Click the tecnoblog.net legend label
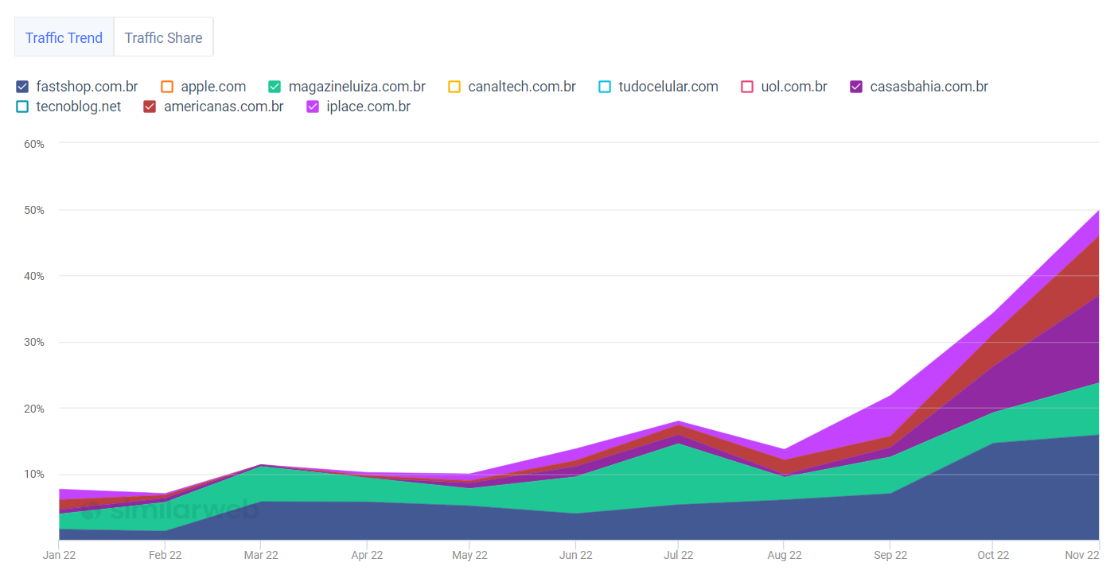Screen dimensions: 1114x574 [x=79, y=107]
